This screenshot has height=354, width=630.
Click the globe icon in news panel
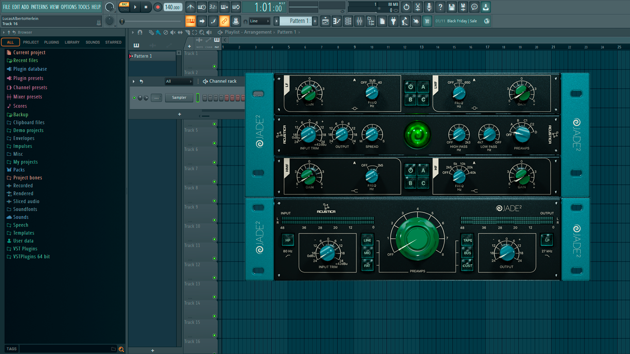[486, 21]
